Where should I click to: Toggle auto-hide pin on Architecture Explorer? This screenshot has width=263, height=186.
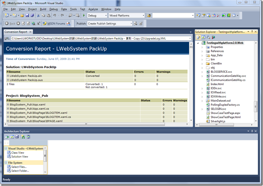click(x=252, y=131)
